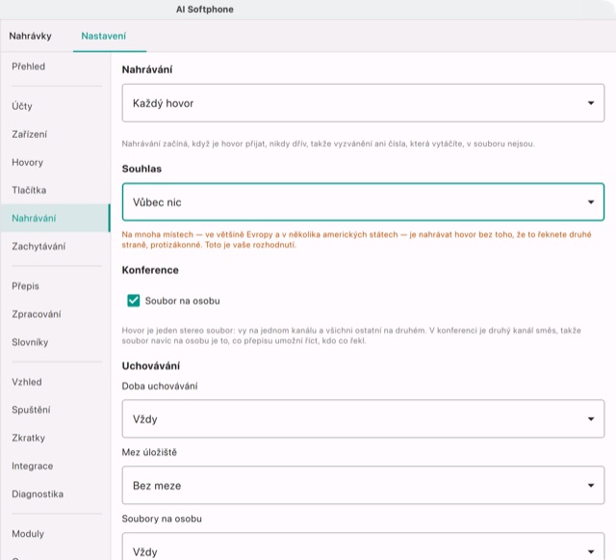Click the Uchovávání section heading
The height and width of the screenshot is (560, 616).
click(x=151, y=366)
